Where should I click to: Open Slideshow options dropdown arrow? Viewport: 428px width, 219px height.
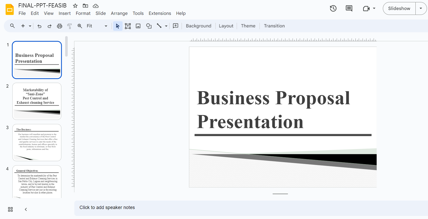coord(421,8)
